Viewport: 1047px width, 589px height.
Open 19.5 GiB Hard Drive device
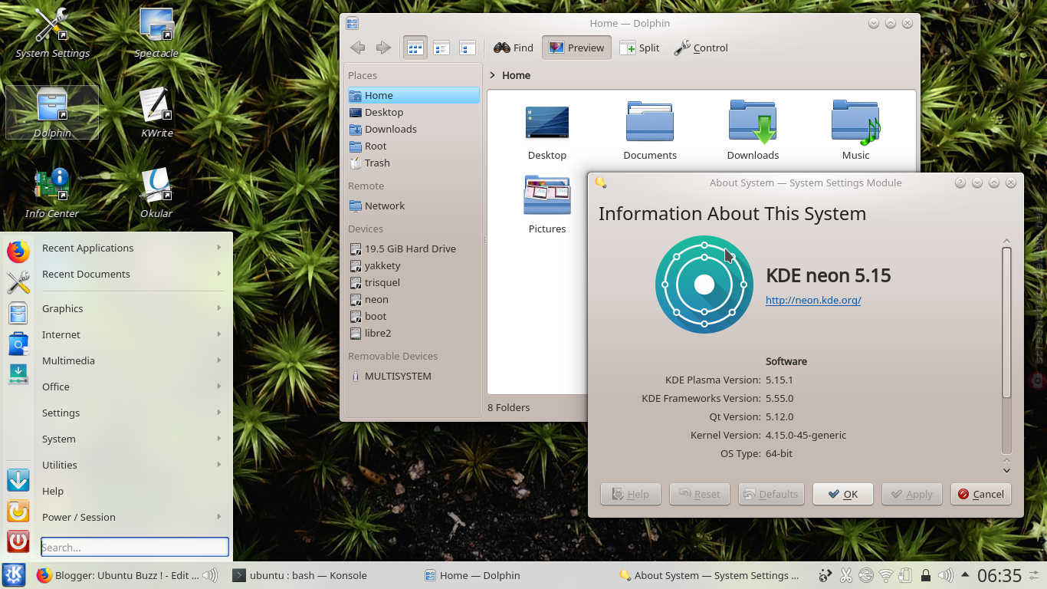[x=413, y=248]
